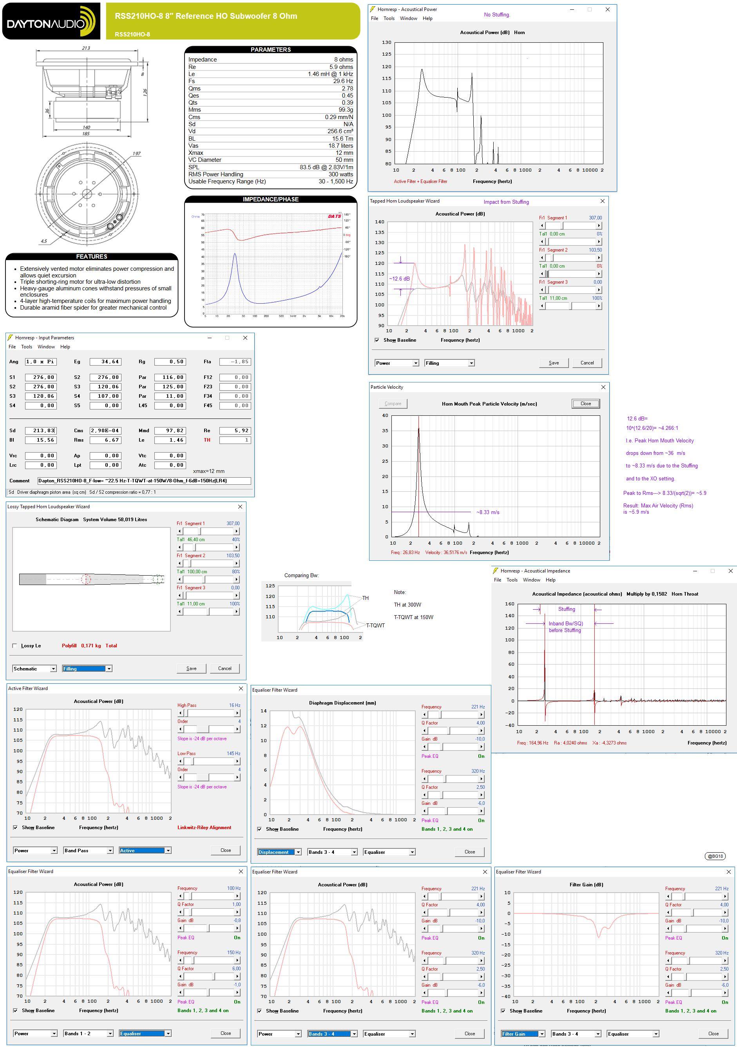
Task: Click the Hornresp lightning icon in Input Parameters title bar
Action: coord(10,338)
